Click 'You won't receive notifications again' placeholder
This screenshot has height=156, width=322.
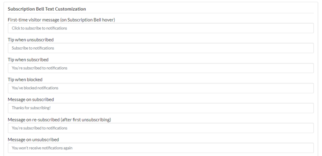[42, 148]
